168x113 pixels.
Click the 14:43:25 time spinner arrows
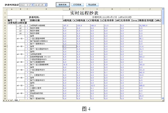coord(46,5)
